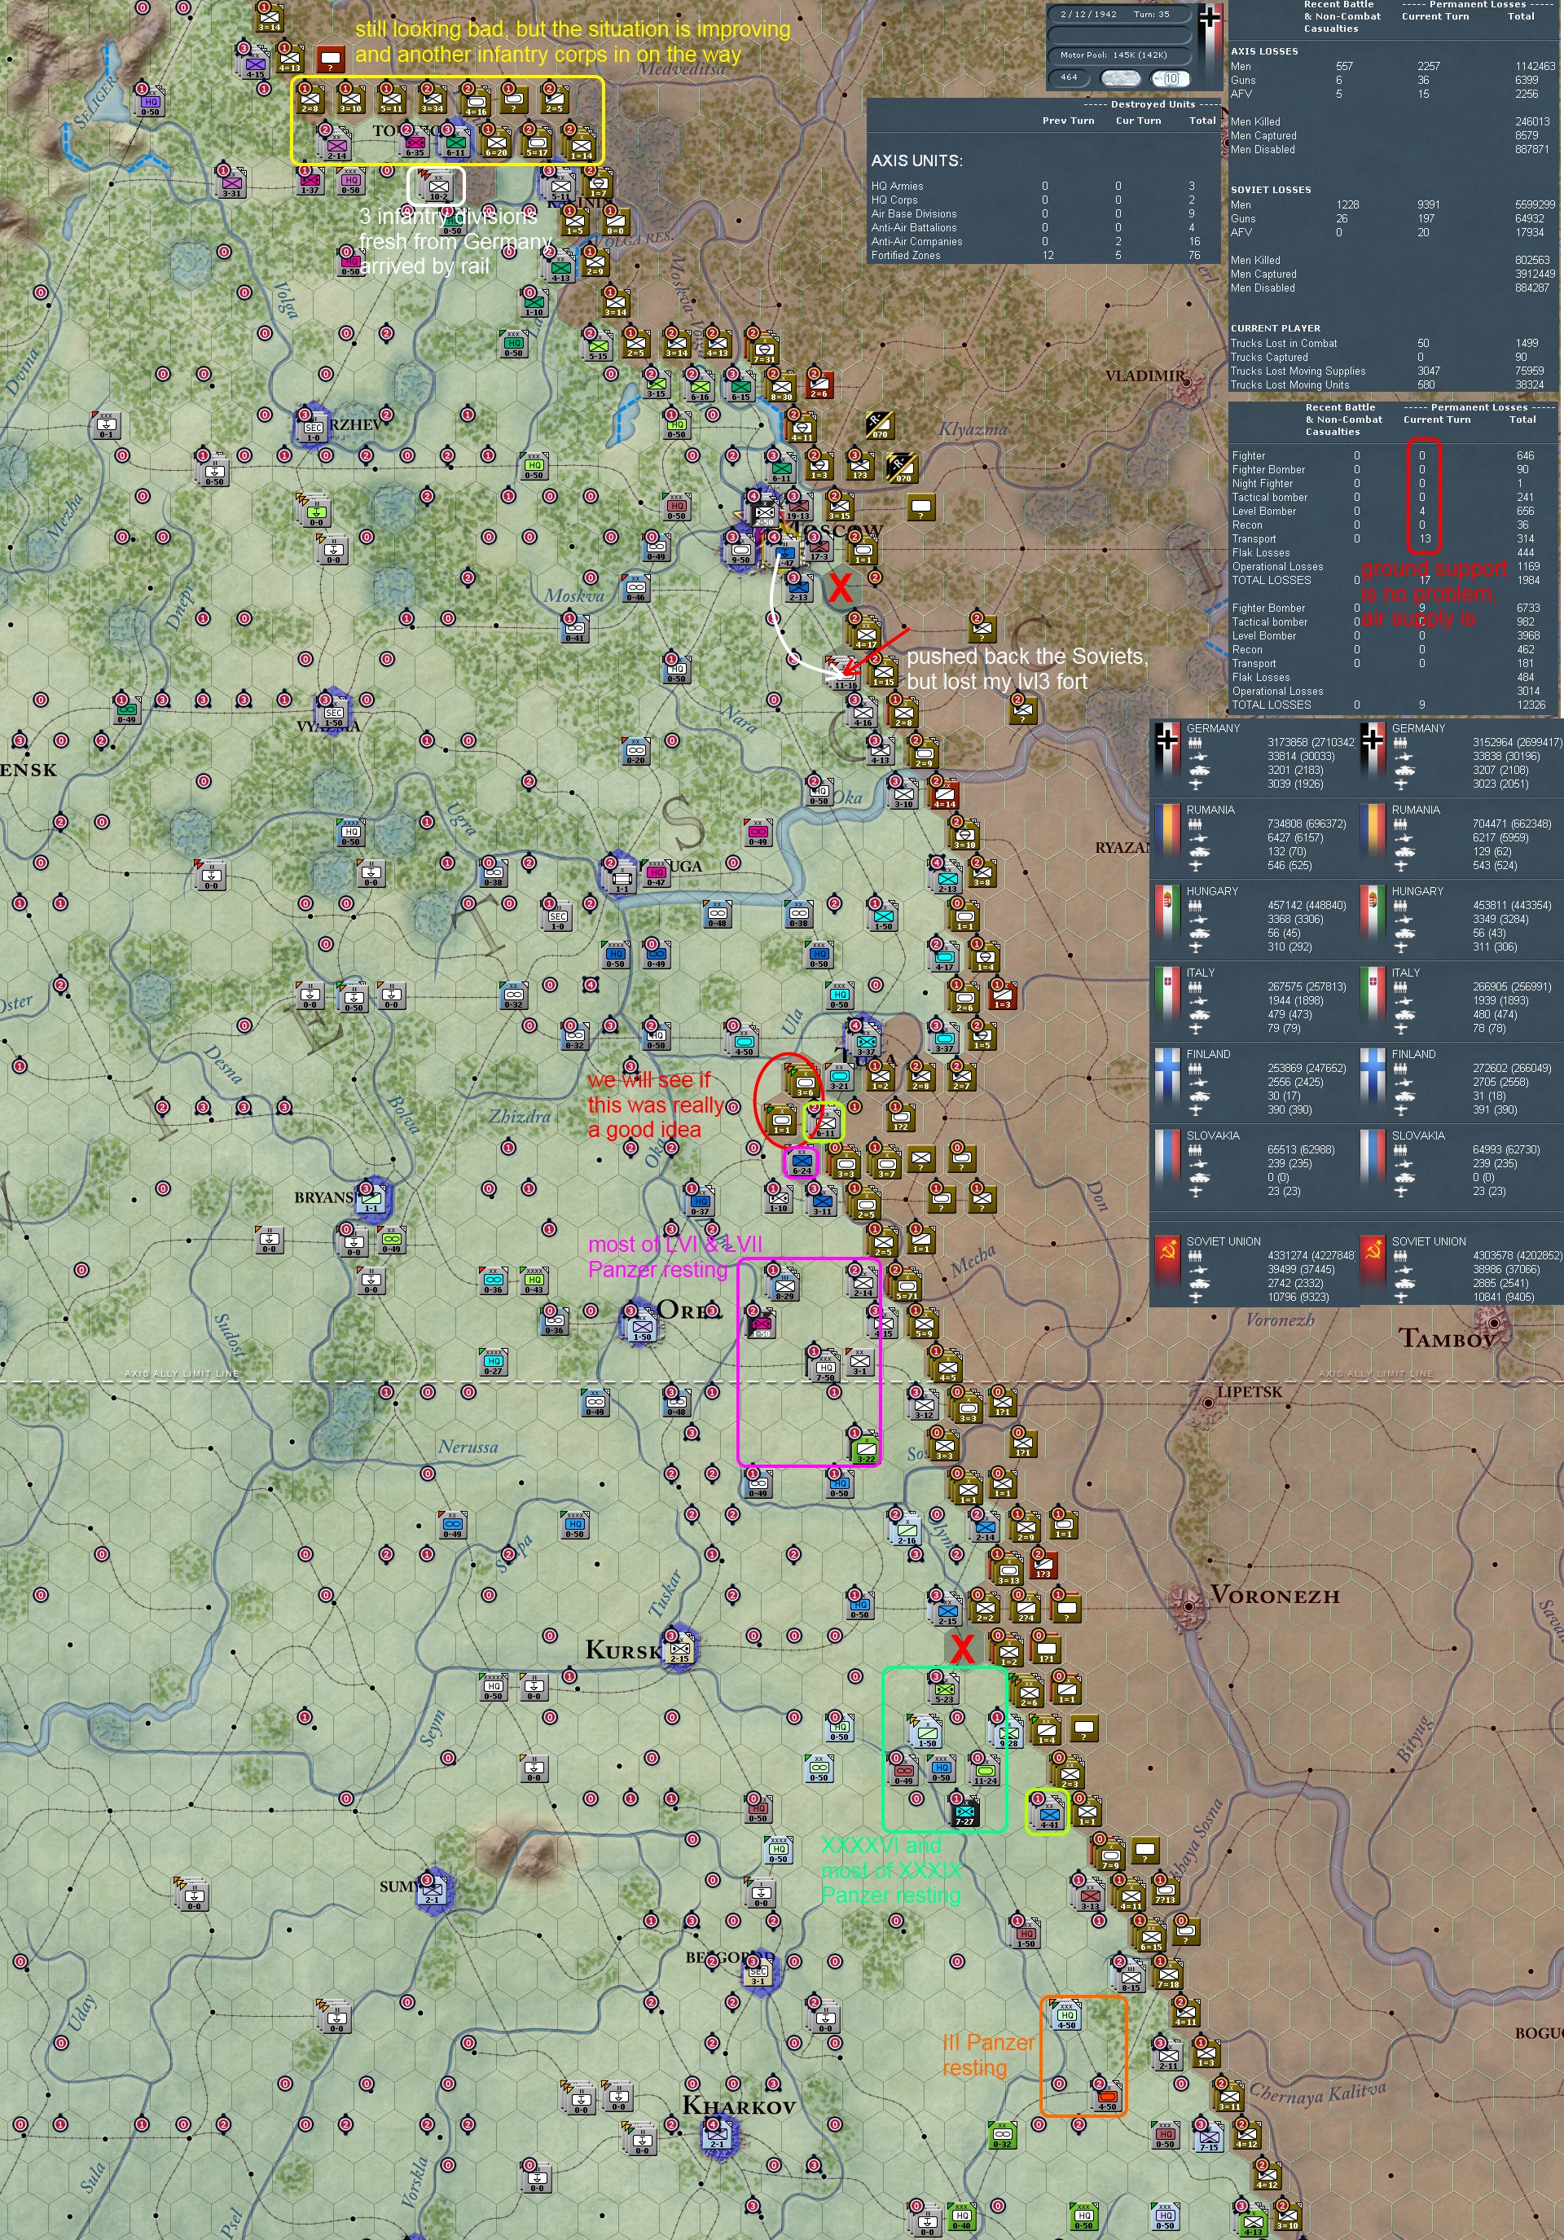Click the 'HQ Armies' row label
This screenshot has width=1564, height=2240.
tap(897, 187)
